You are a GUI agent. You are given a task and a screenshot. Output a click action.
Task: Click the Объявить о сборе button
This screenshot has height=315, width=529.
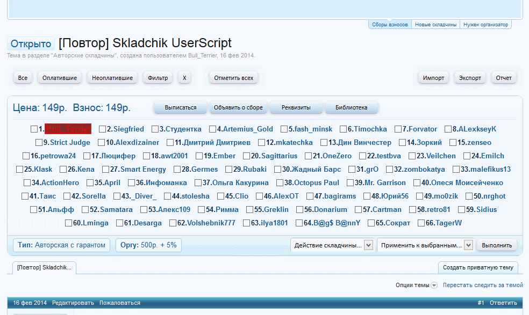(x=238, y=107)
